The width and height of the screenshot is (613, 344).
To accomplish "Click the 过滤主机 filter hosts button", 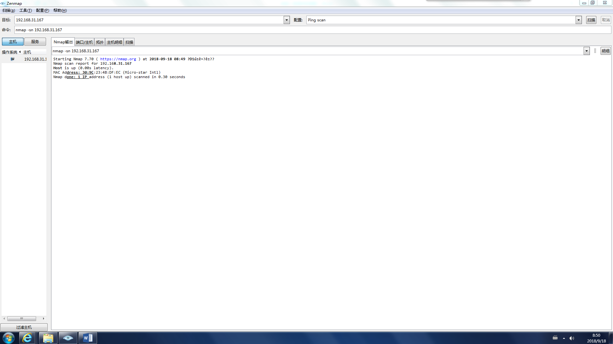I will 24,327.
